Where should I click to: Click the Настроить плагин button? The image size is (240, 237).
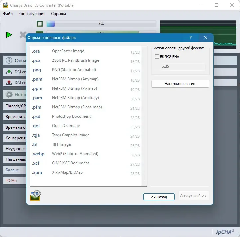click(180, 84)
